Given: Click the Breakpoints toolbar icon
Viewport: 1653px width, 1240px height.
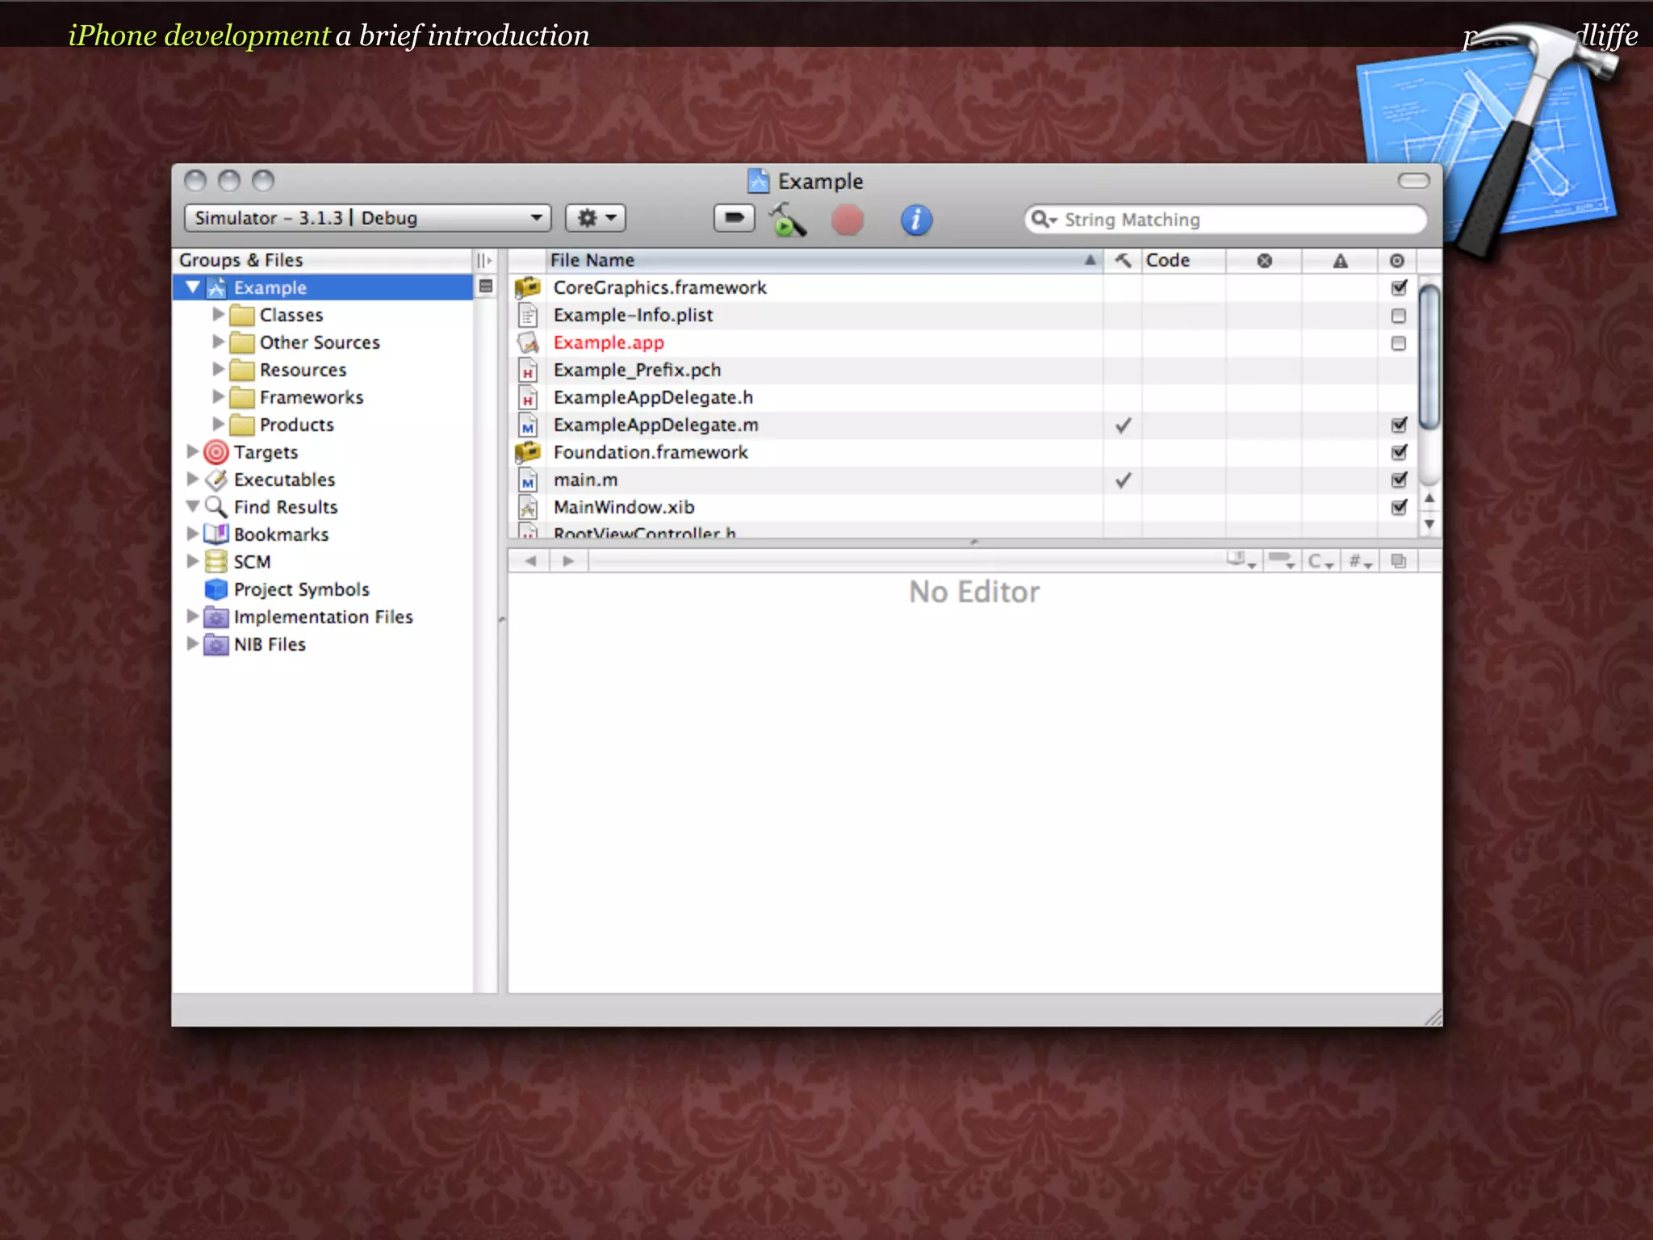Looking at the screenshot, I should tap(734, 218).
